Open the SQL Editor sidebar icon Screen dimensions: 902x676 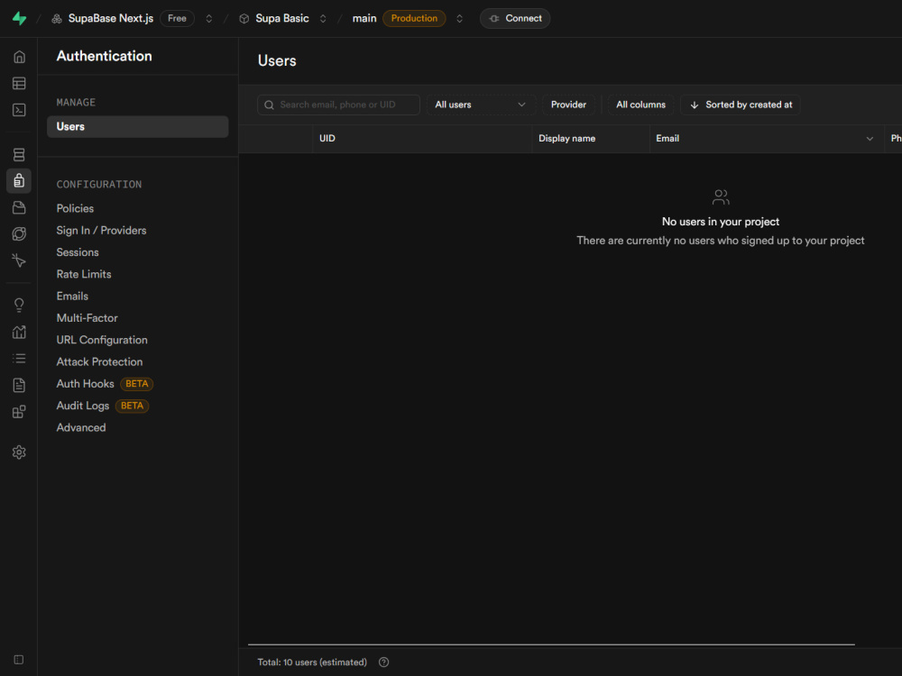click(x=19, y=110)
